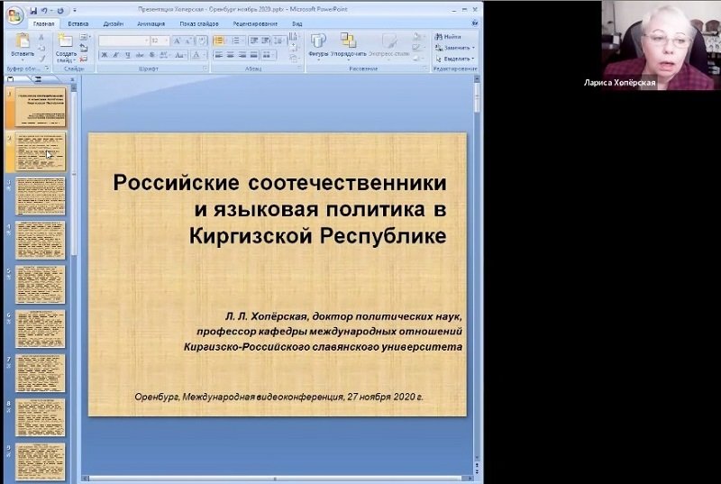Open the Заменить dropdown
The height and width of the screenshot is (484, 721).
[x=456, y=48]
